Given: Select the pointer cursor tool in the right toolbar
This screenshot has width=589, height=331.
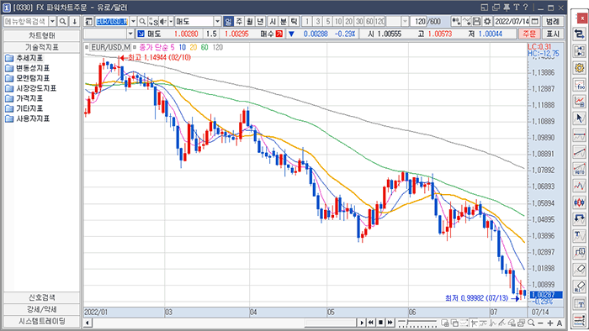Looking at the screenshot, I should tap(579, 118).
